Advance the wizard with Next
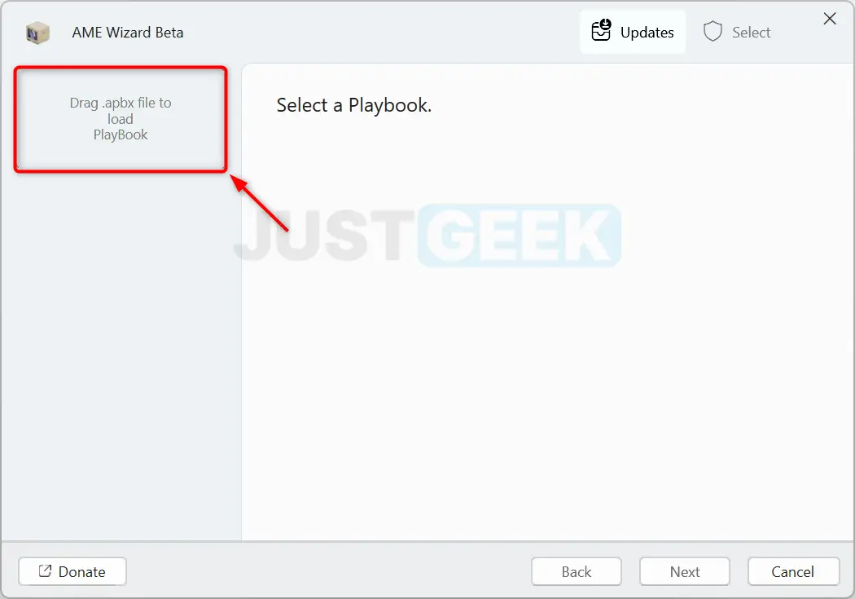The width and height of the screenshot is (855, 599). point(684,571)
